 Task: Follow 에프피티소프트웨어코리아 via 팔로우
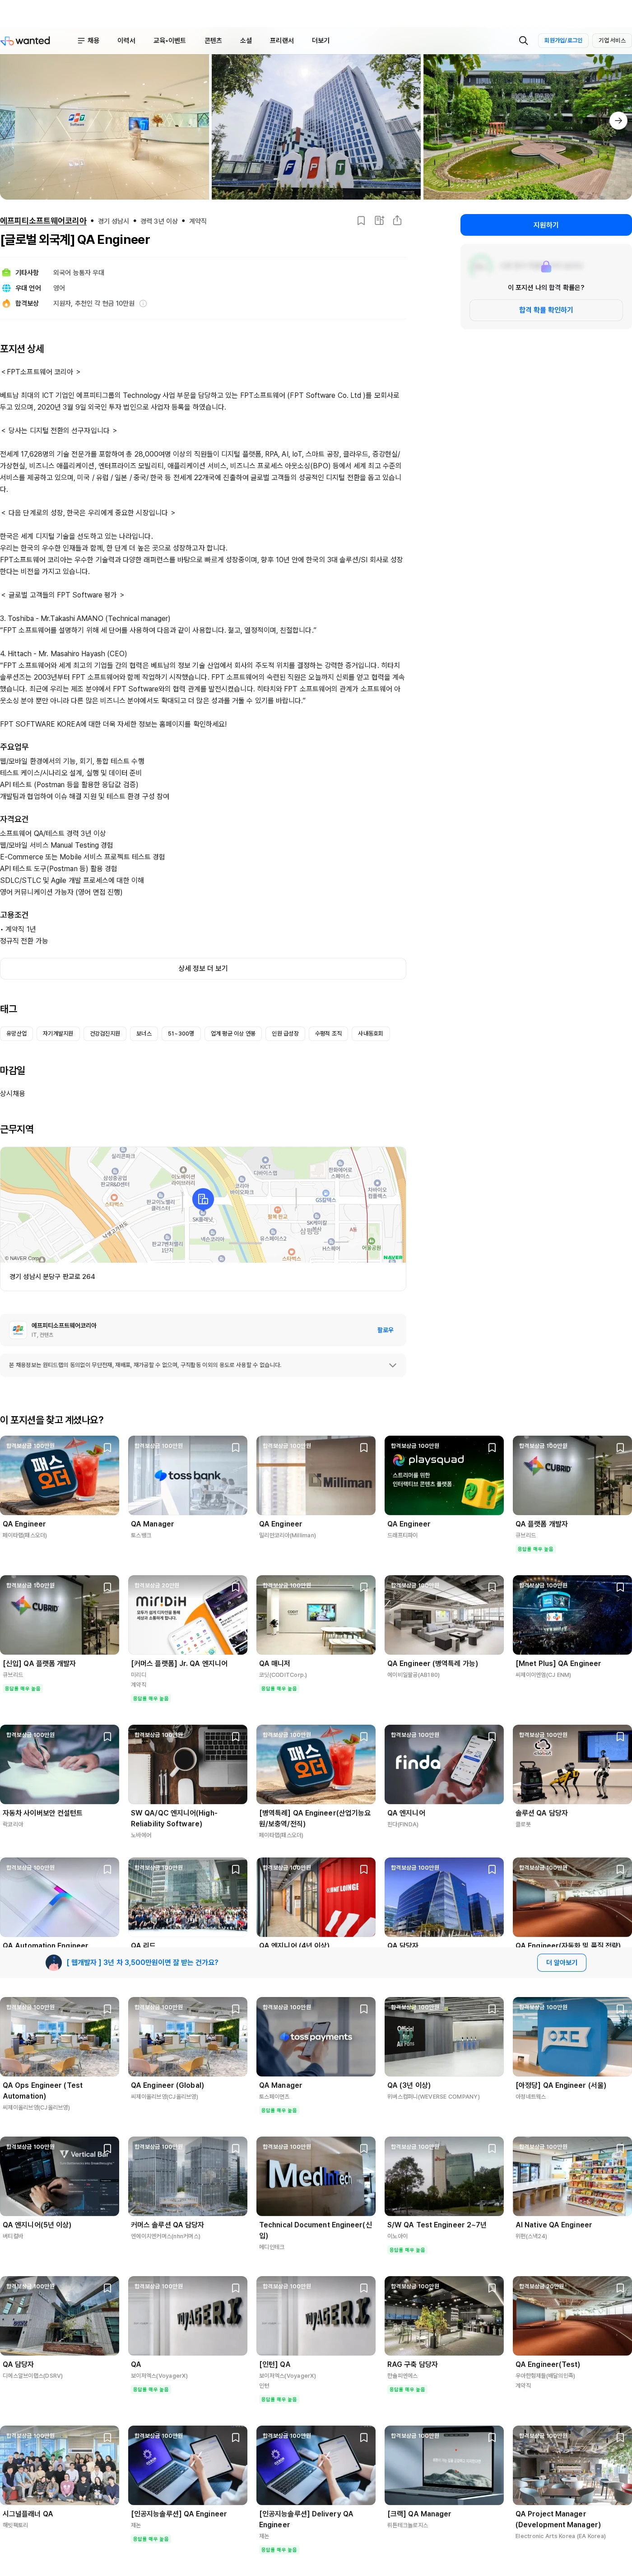point(385,1330)
